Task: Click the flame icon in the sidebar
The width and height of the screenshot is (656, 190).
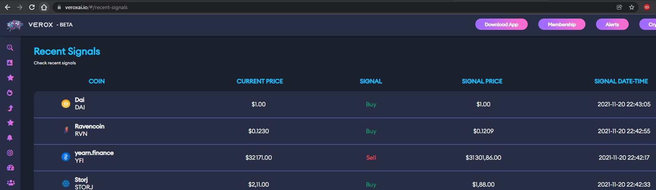Action: point(10,93)
